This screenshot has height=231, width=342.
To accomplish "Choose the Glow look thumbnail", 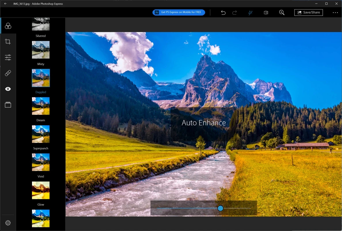I will click(x=41, y=190).
